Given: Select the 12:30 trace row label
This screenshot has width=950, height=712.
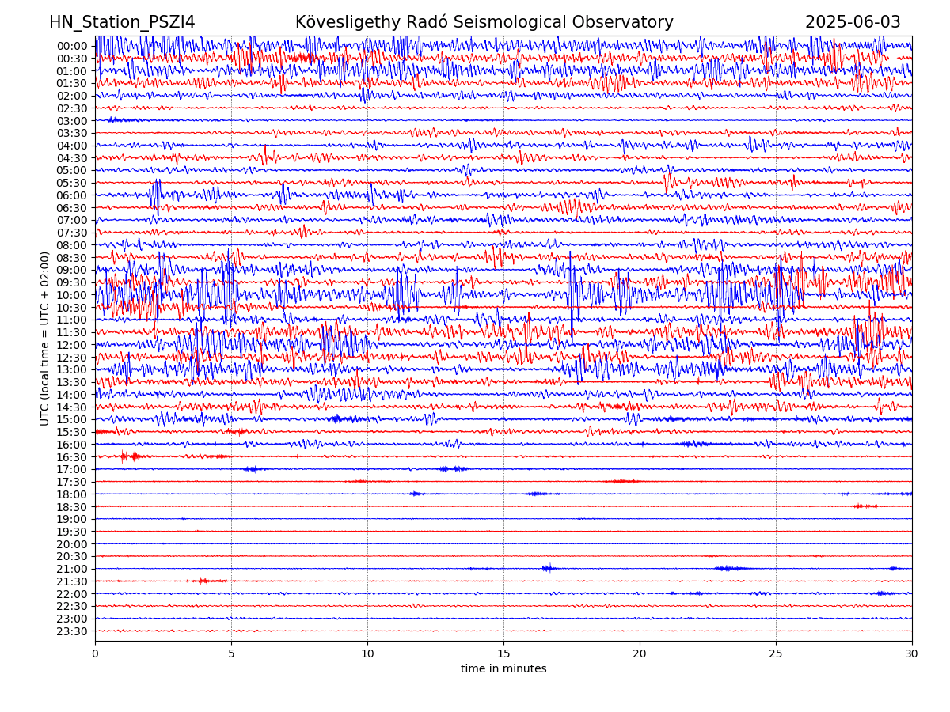Looking at the screenshot, I should pyautogui.click(x=71, y=358).
